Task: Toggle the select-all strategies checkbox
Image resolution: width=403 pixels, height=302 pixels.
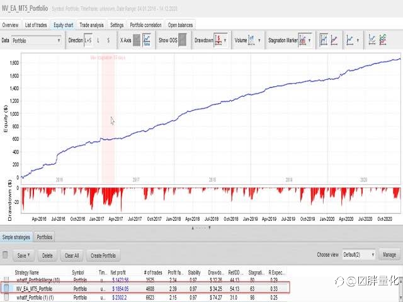Action: 5,255
